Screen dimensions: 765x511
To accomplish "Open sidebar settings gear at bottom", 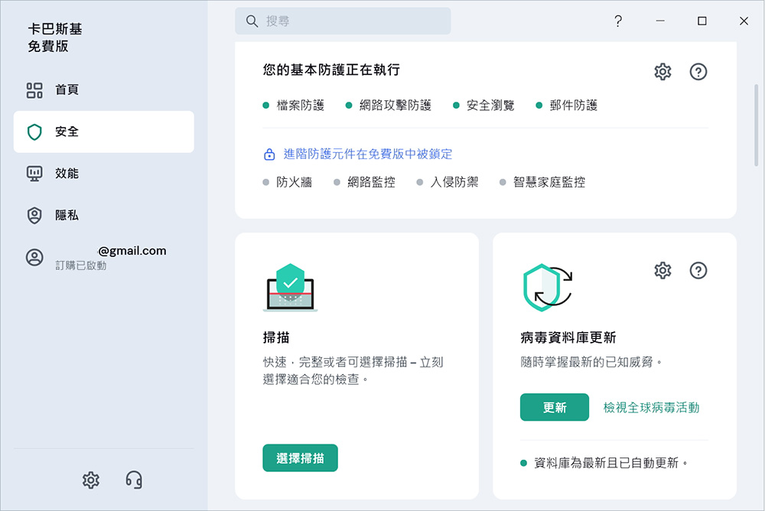I will click(x=91, y=480).
